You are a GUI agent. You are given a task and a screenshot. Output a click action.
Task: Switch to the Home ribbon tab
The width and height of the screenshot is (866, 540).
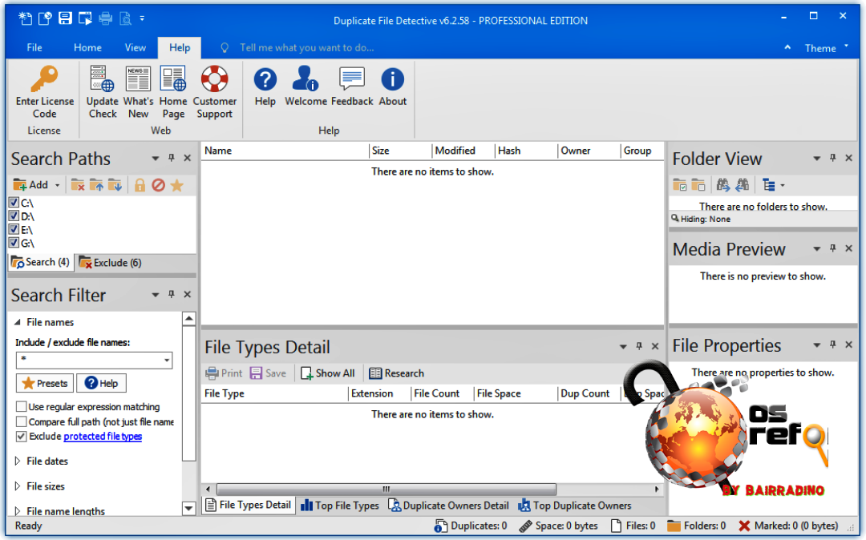click(x=87, y=47)
